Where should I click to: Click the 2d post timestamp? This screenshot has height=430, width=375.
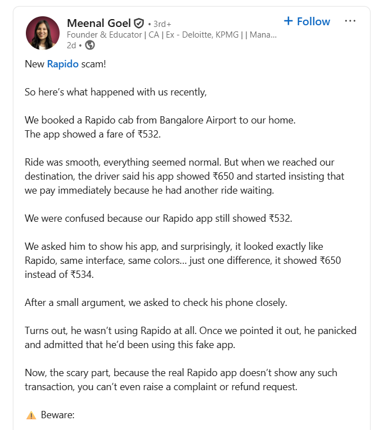(x=71, y=45)
